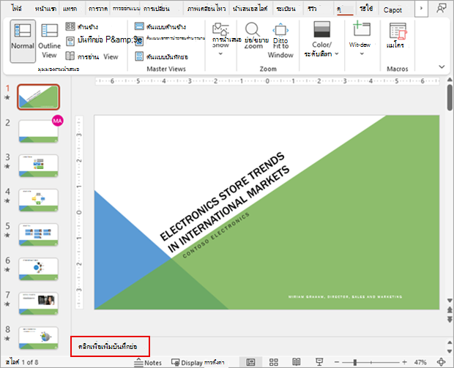
Task: Open Handout Master view
Action: [x=170, y=40]
